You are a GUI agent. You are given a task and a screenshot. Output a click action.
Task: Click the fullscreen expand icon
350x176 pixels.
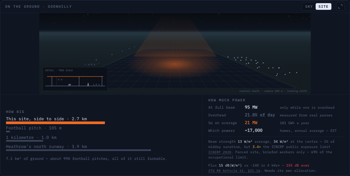coord(340,6)
